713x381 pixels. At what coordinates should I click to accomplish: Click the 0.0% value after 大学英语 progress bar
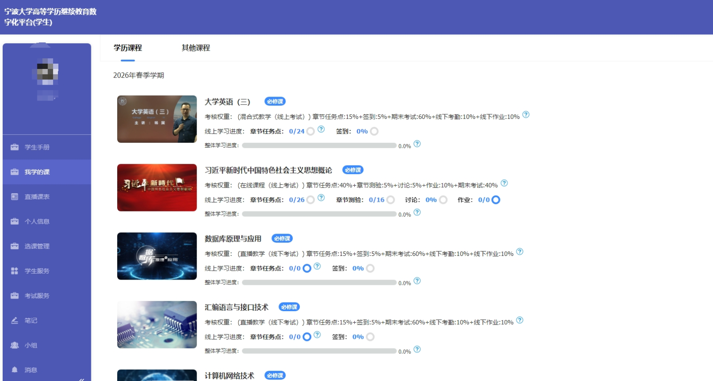405,146
